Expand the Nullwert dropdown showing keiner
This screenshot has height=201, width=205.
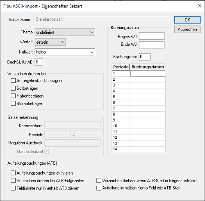(65, 52)
